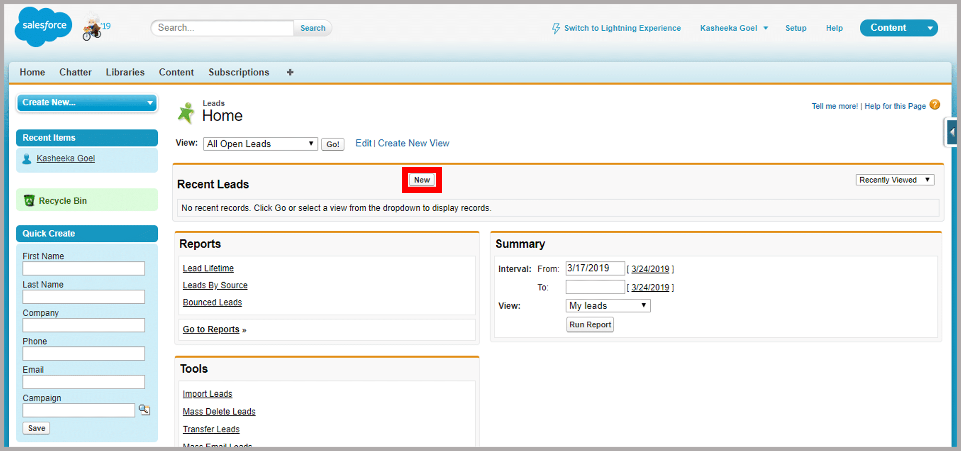Click the Tell me more! link

click(x=835, y=106)
